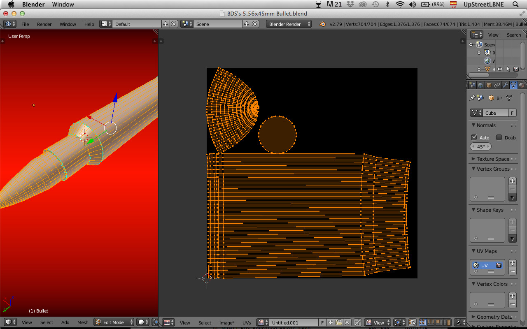
Task: Collapse the Scene tree item in Outliner
Action: [x=471, y=44]
